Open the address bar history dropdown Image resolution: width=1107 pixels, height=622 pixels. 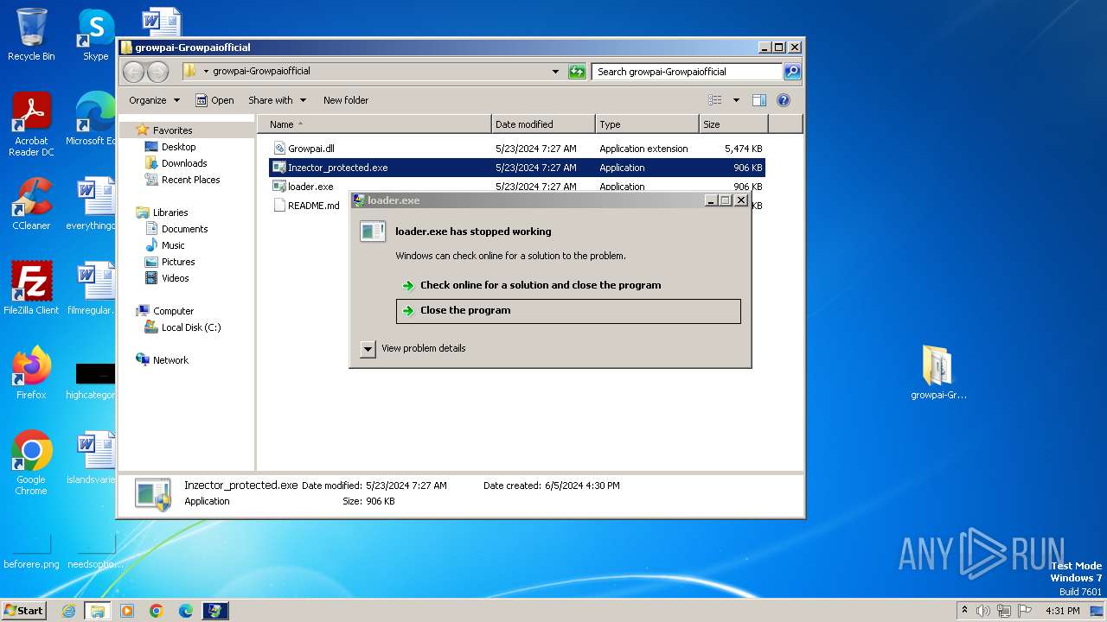(555, 72)
